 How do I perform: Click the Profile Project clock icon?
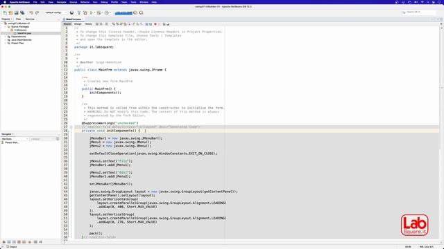[x=106, y=12]
